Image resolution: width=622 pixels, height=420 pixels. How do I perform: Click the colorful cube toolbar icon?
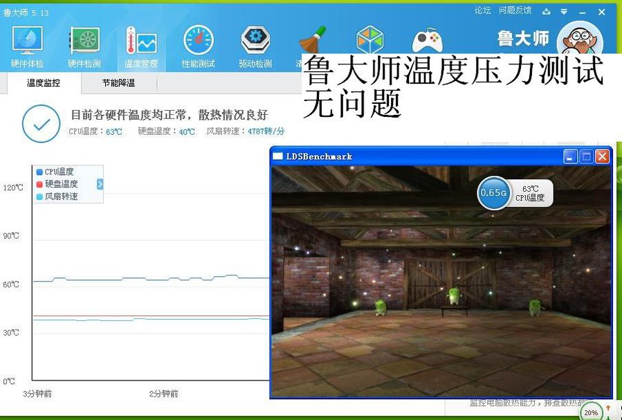(x=369, y=40)
